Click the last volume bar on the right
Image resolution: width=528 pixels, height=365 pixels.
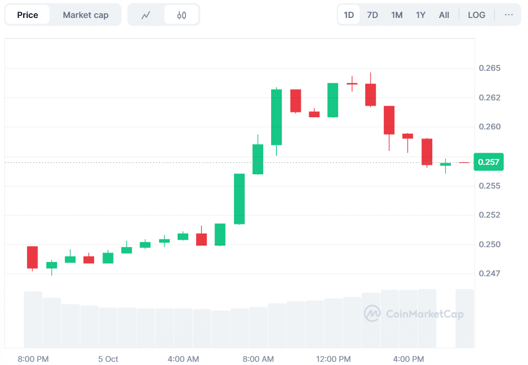(x=465, y=318)
